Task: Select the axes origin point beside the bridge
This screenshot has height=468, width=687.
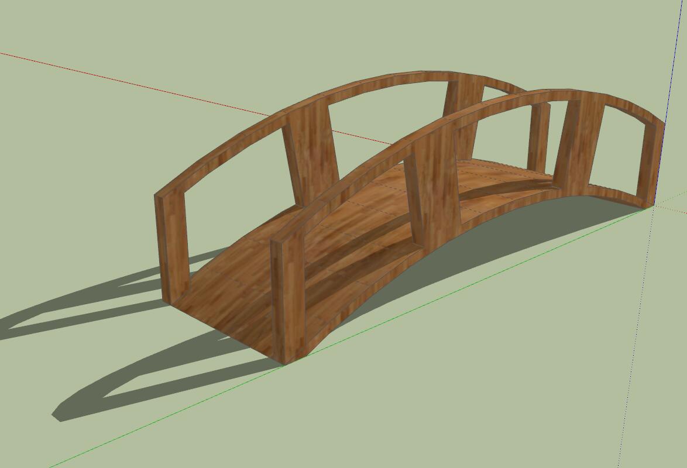Action: [x=654, y=207]
